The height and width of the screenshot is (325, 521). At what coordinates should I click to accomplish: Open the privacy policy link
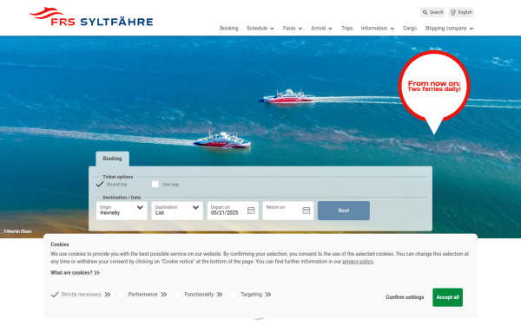(x=358, y=262)
